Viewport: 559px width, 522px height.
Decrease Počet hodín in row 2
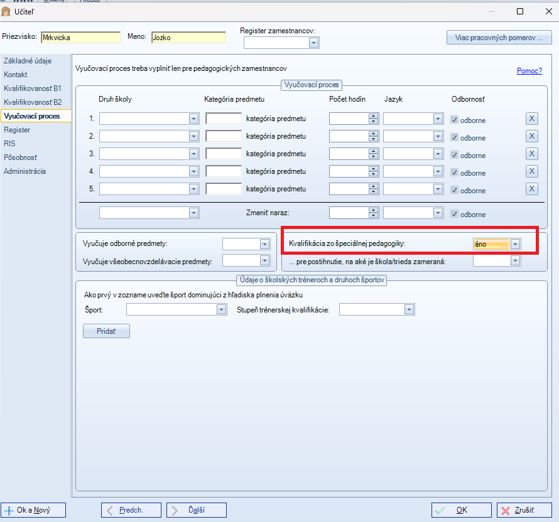coord(373,139)
